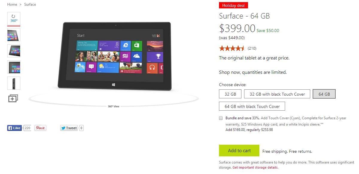Viewport: 359px width, 174px height.
Task: Add the Surface to cart
Action: [239, 150]
